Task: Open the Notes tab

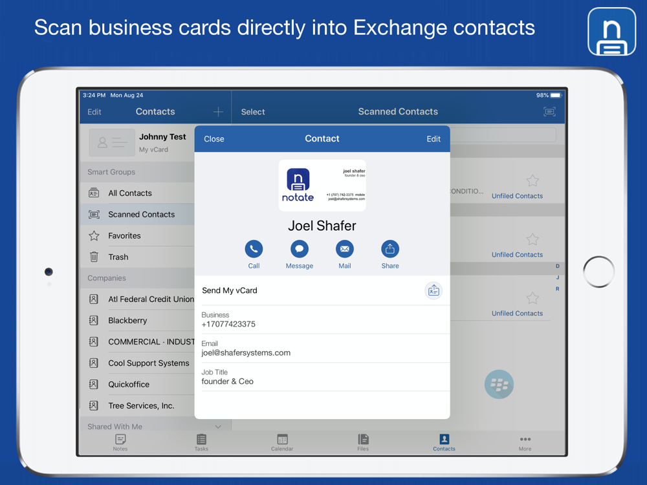Action: point(120,443)
